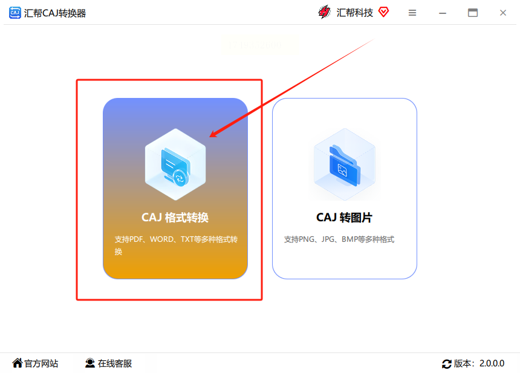Open 在线客服 support link

pos(108,363)
